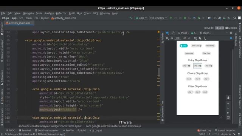Click the layout breadcrumb in navigation bar
Screen dimensions: 242x136
pyautogui.click(x=45, y=18)
